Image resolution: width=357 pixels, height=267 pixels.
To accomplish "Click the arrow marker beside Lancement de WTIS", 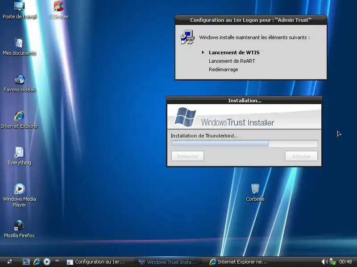I will (x=203, y=53).
